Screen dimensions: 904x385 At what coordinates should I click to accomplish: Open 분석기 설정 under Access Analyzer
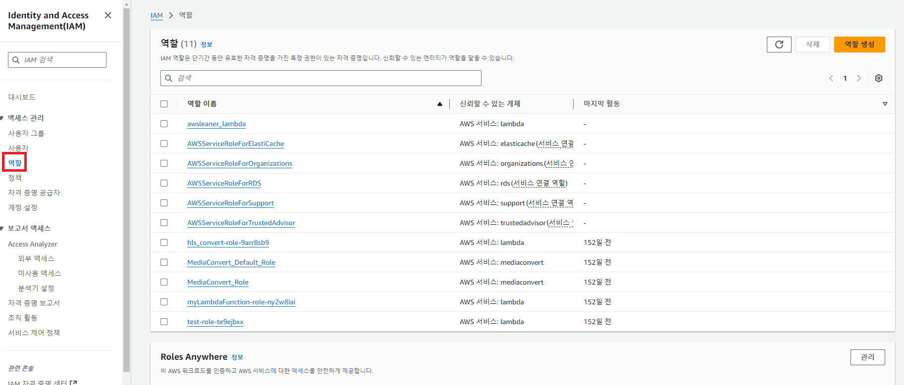tap(36, 288)
